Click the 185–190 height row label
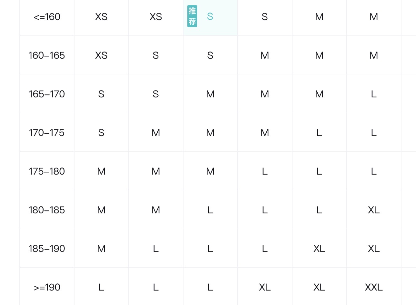 (47, 249)
